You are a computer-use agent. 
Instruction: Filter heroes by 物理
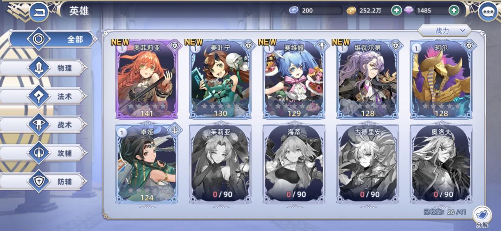44,68
